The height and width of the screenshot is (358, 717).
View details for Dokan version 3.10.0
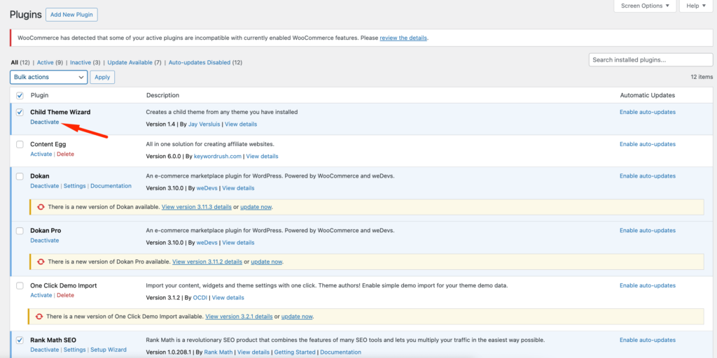tap(238, 188)
